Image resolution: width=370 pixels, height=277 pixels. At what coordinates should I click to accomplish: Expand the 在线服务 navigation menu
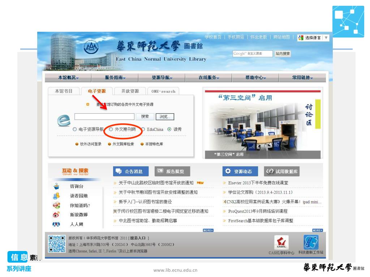[x=208, y=78]
